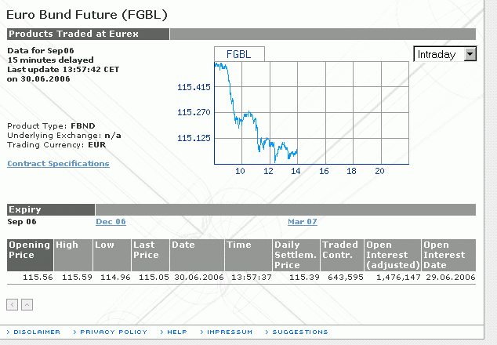This screenshot has height=345, width=497.
Task: Open the Contract Specifications link
Action: (x=58, y=164)
